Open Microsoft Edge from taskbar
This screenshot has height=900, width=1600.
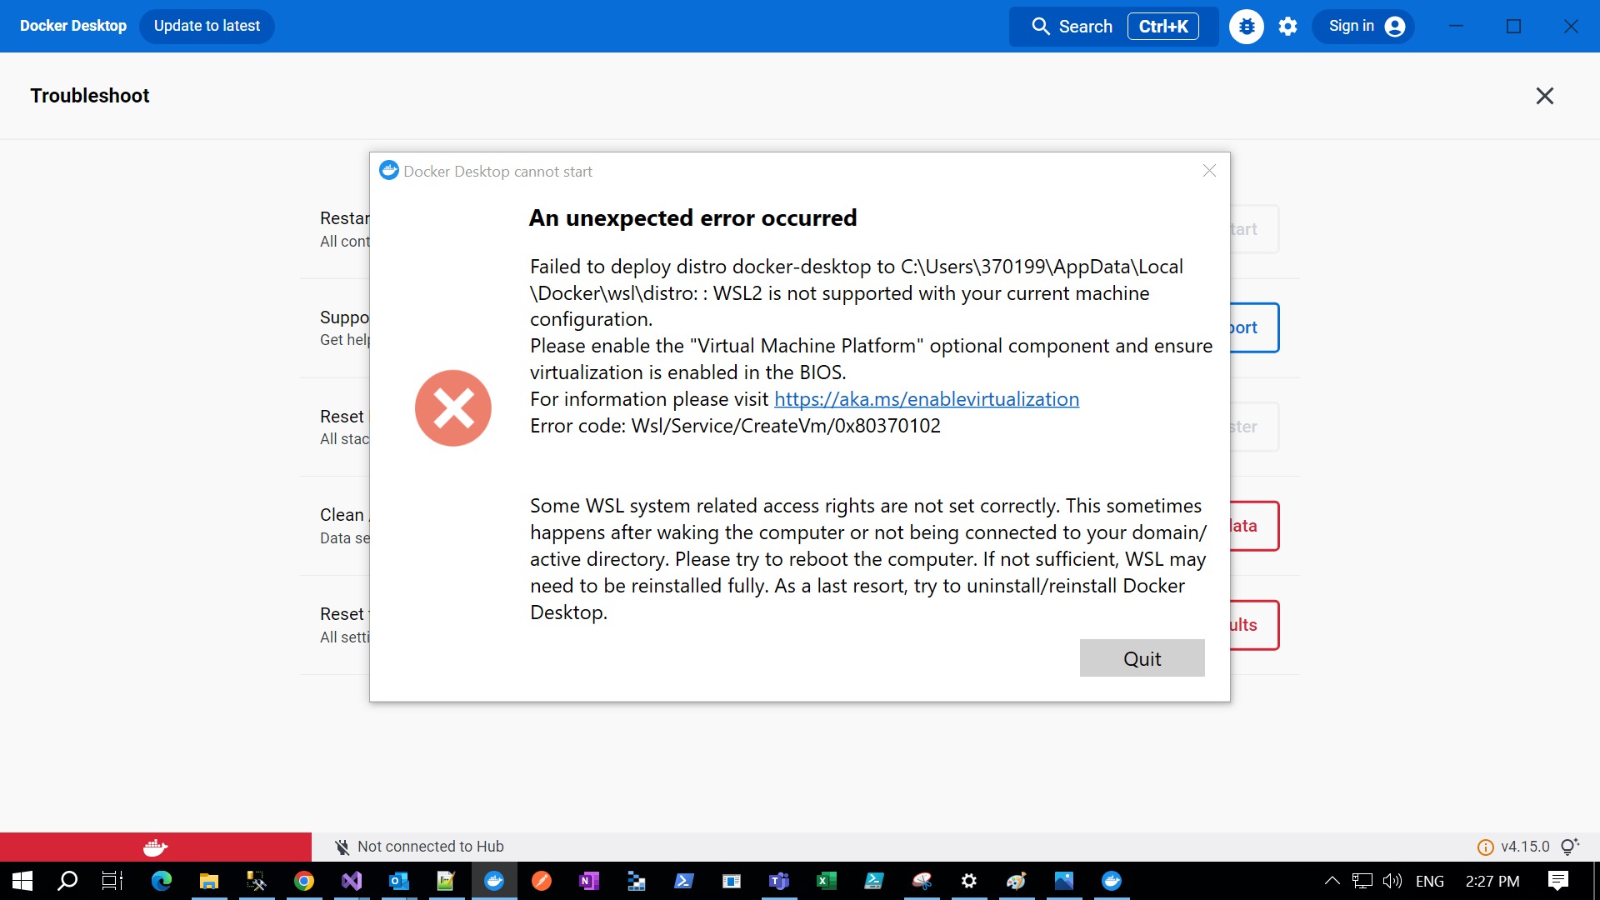coord(162,881)
